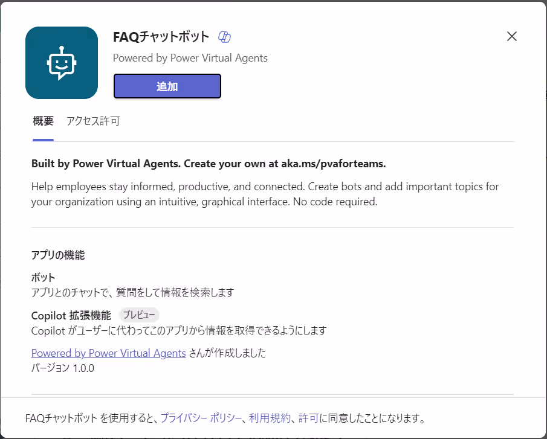Click the FAQチャットボット title text
The width and height of the screenshot is (547, 439).
click(161, 37)
